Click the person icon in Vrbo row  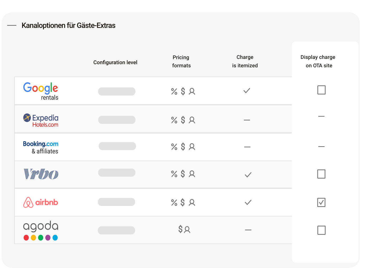[x=192, y=174]
